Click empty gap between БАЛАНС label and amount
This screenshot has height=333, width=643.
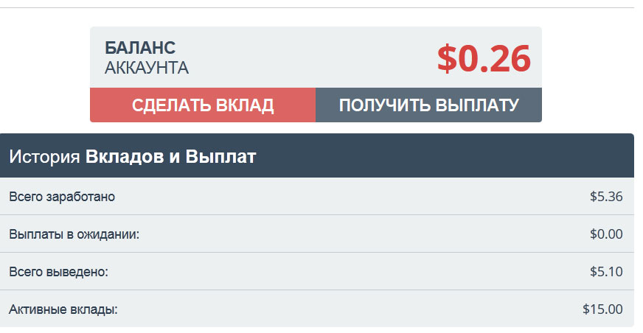pyautogui.click(x=310, y=57)
